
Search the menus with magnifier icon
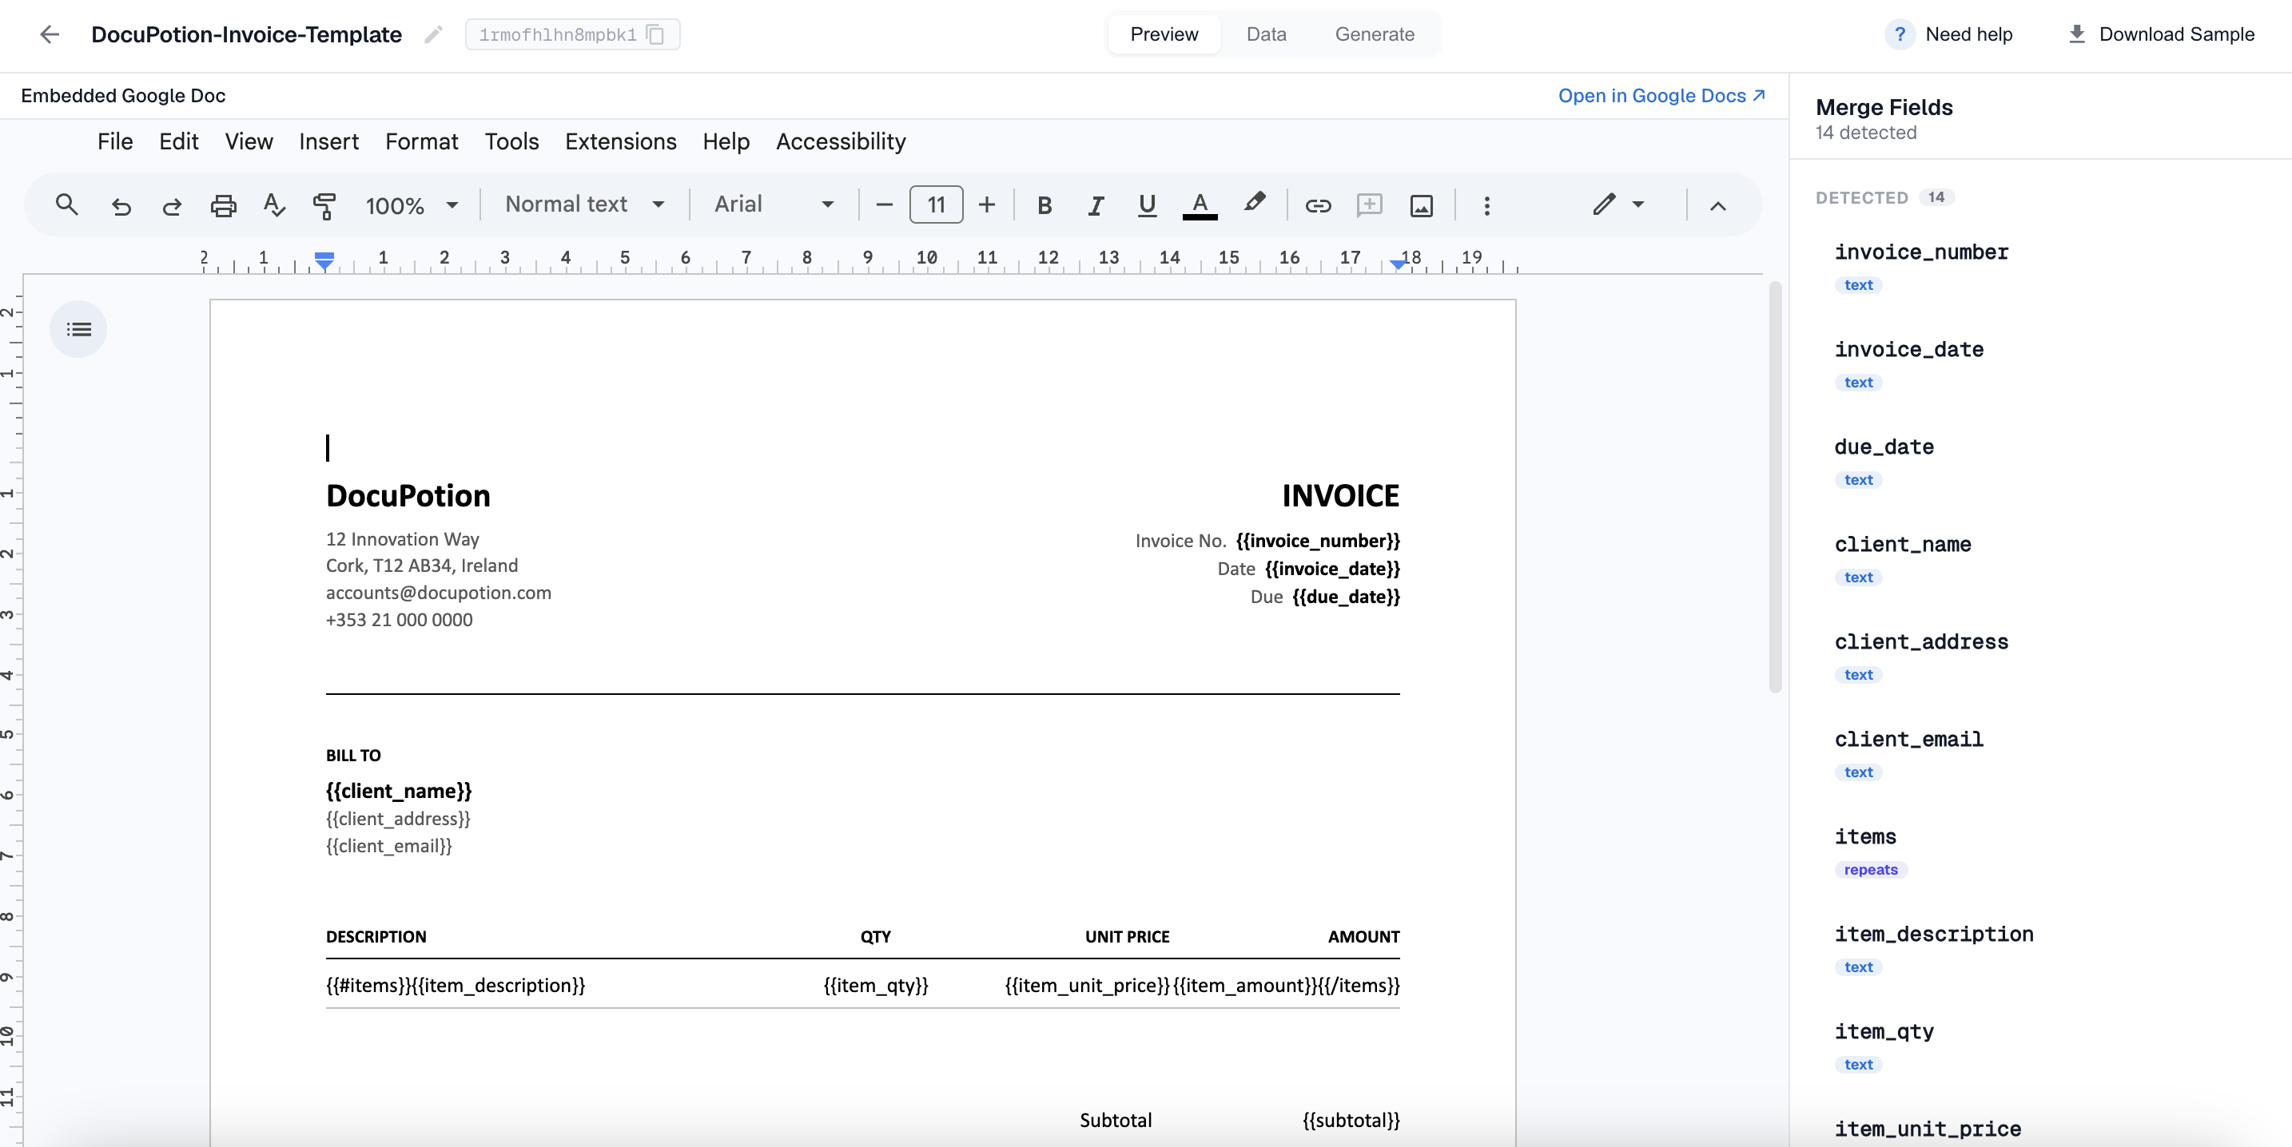pos(67,205)
